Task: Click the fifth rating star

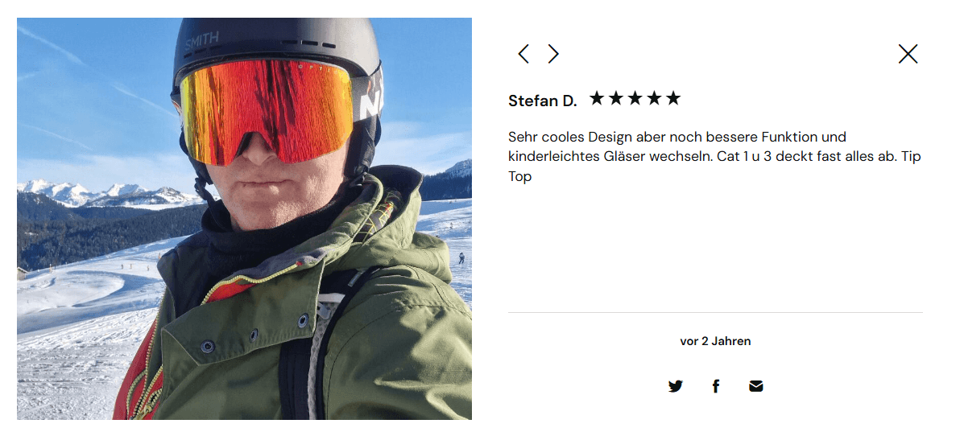Action: 673,98
